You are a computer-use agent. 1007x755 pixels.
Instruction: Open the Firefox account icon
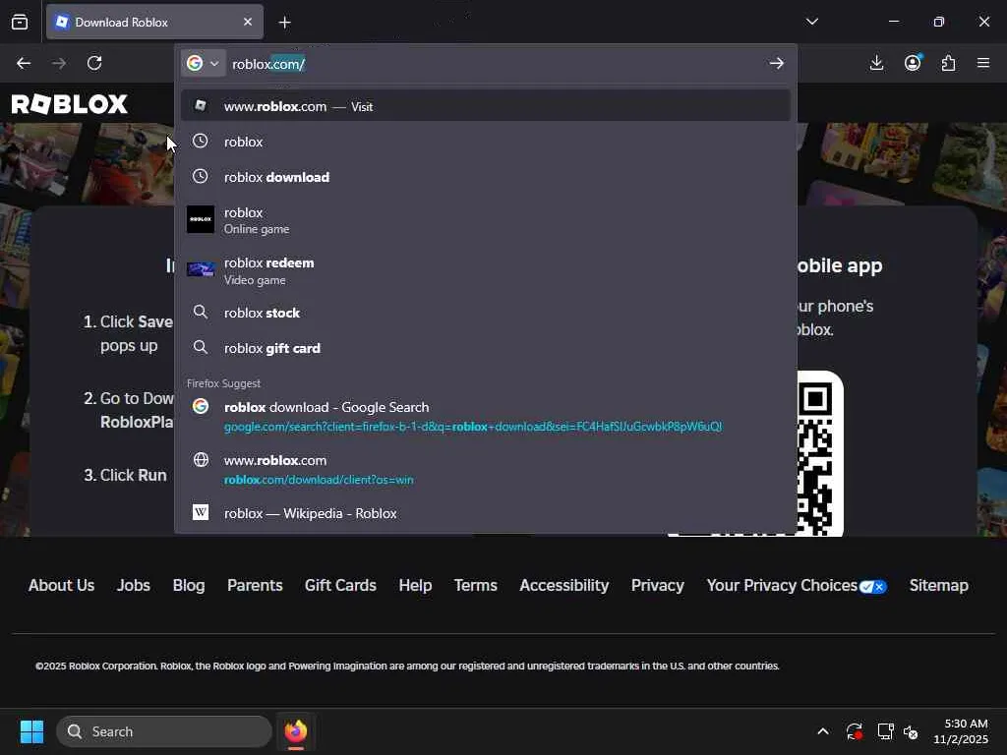pyautogui.click(x=913, y=63)
